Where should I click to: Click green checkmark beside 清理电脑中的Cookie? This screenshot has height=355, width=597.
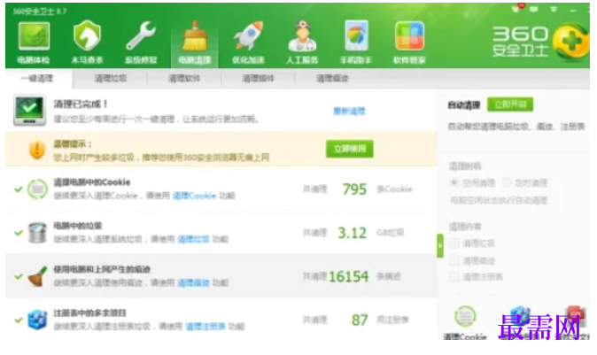click(x=19, y=189)
